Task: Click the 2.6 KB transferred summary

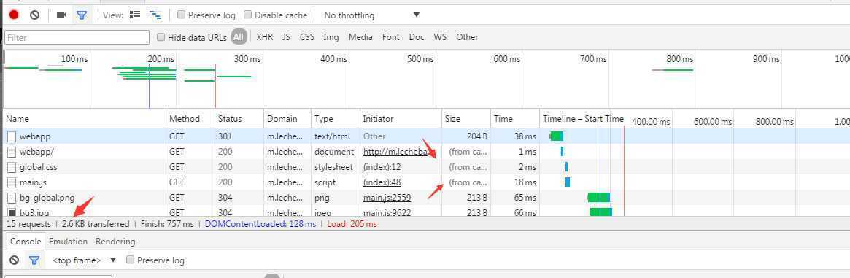Action: [96, 224]
